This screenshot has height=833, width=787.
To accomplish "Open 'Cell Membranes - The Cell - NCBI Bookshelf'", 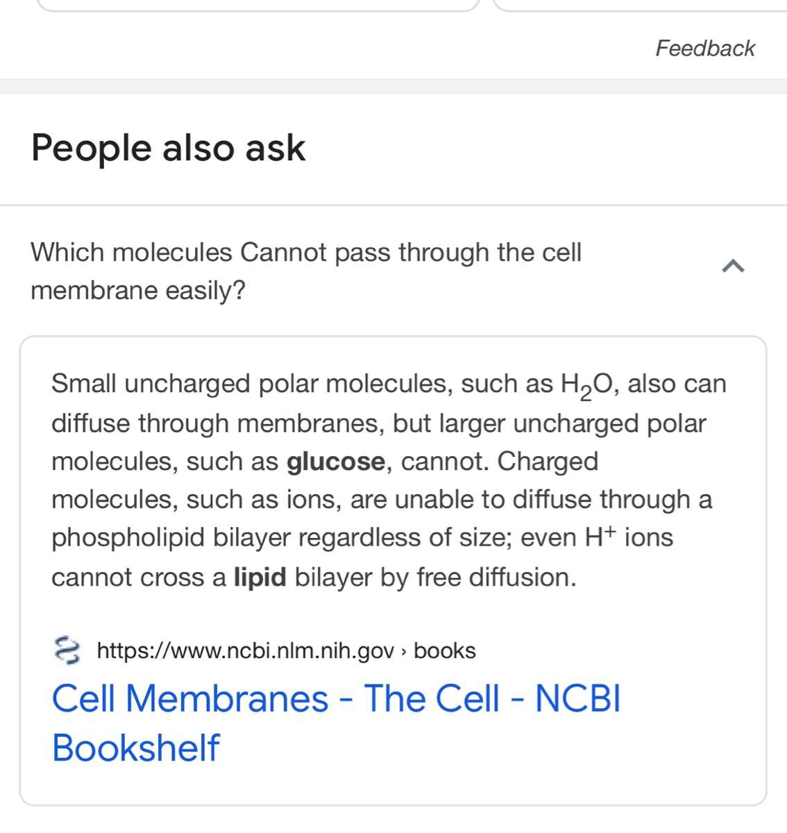I will [x=335, y=699].
